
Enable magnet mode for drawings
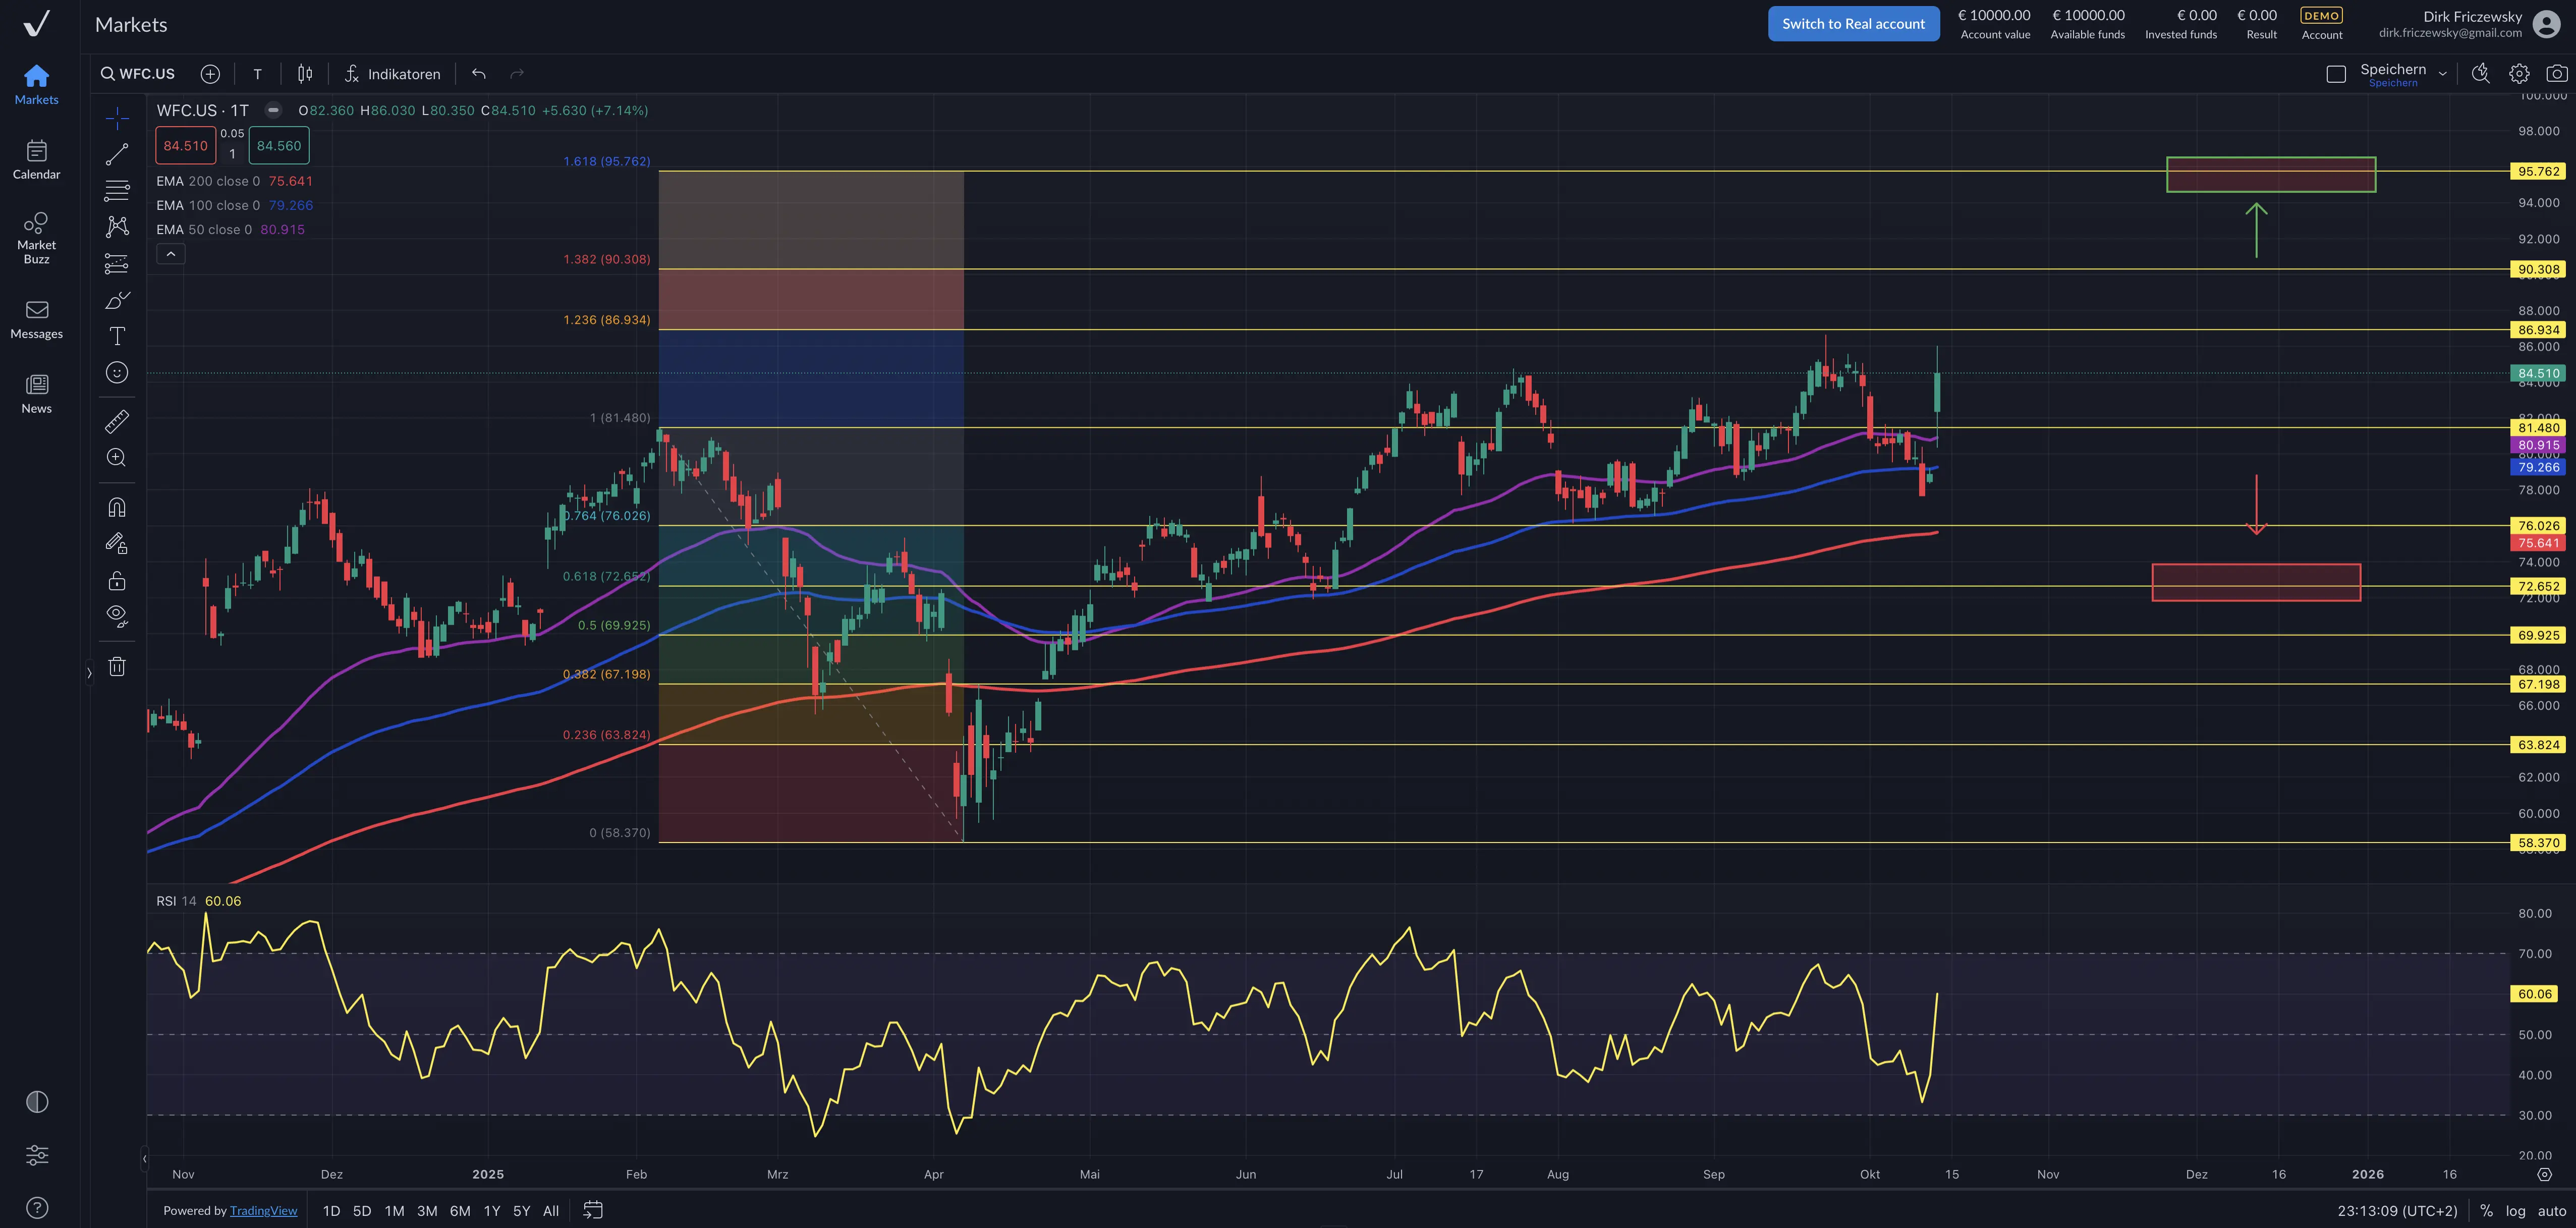[x=117, y=507]
